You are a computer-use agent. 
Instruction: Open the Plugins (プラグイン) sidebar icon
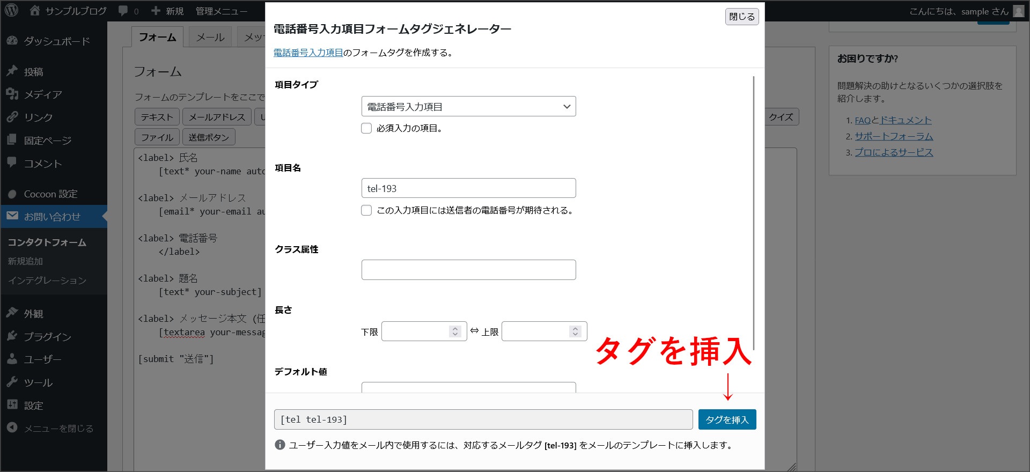coord(12,336)
